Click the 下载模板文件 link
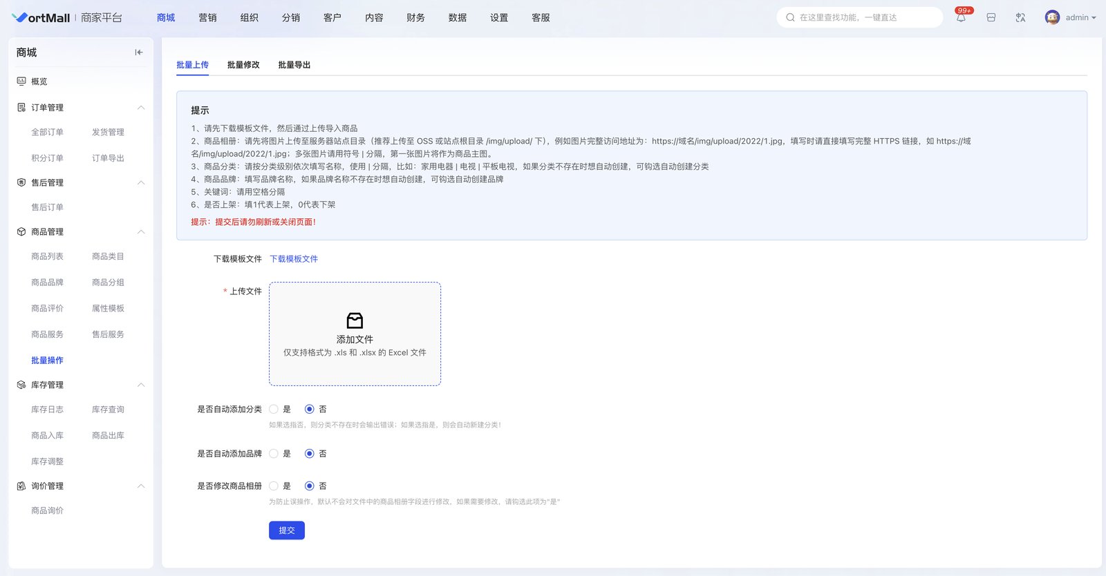1106x576 pixels. pyautogui.click(x=294, y=259)
